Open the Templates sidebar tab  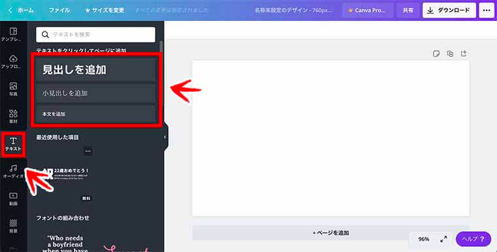coord(13,35)
